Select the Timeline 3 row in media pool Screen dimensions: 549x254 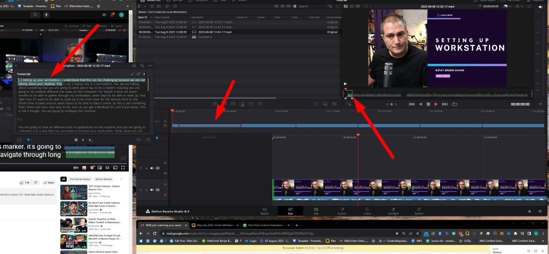[238, 36]
